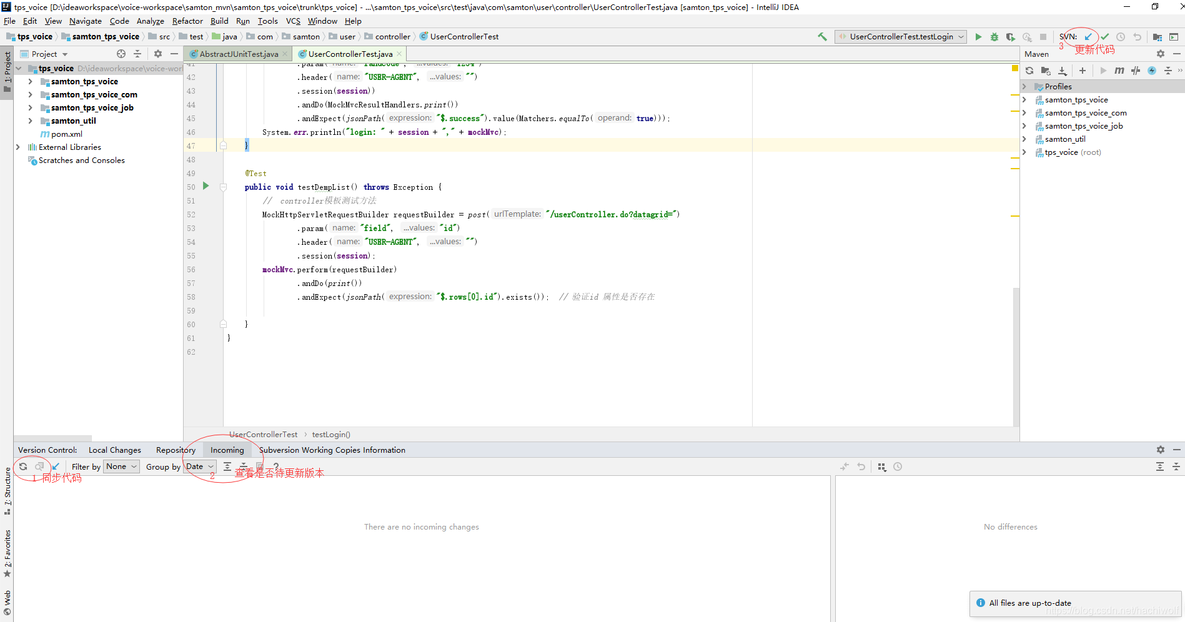Expand all in Incoming changes toolbar
The image size is (1185, 622).
point(227,466)
